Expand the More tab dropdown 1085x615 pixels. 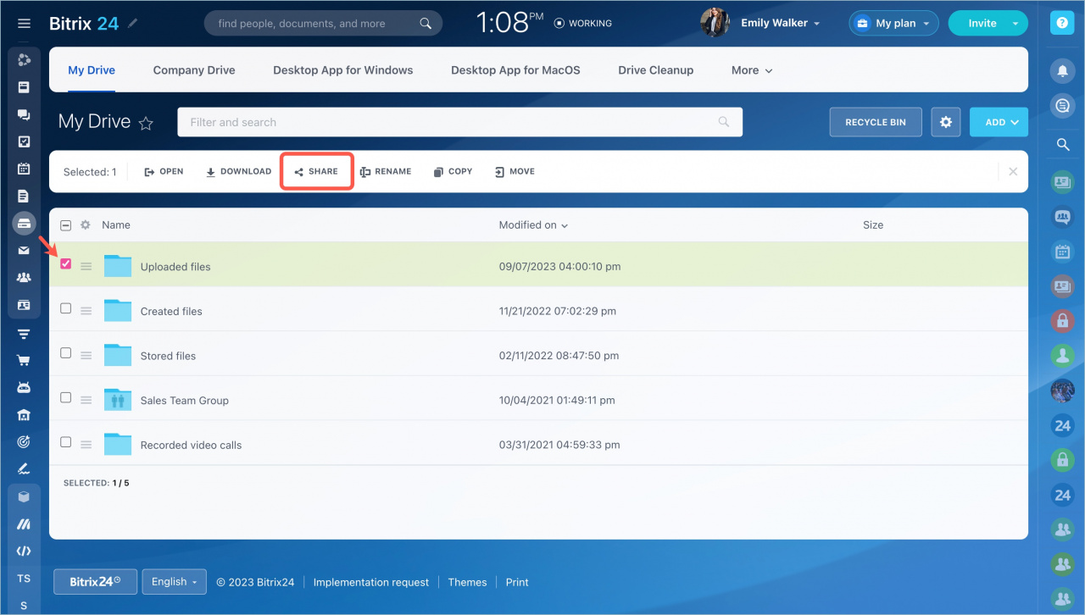[752, 70]
